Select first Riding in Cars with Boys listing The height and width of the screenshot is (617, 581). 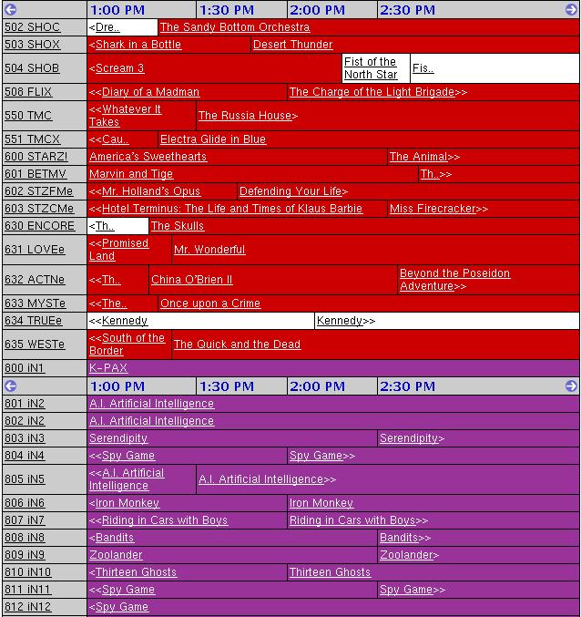[165, 519]
